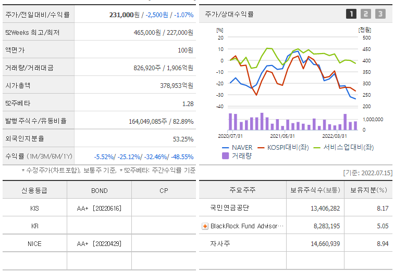
Task: Click the KIS bond rating AA+ [20220616]
Action: pos(99,209)
